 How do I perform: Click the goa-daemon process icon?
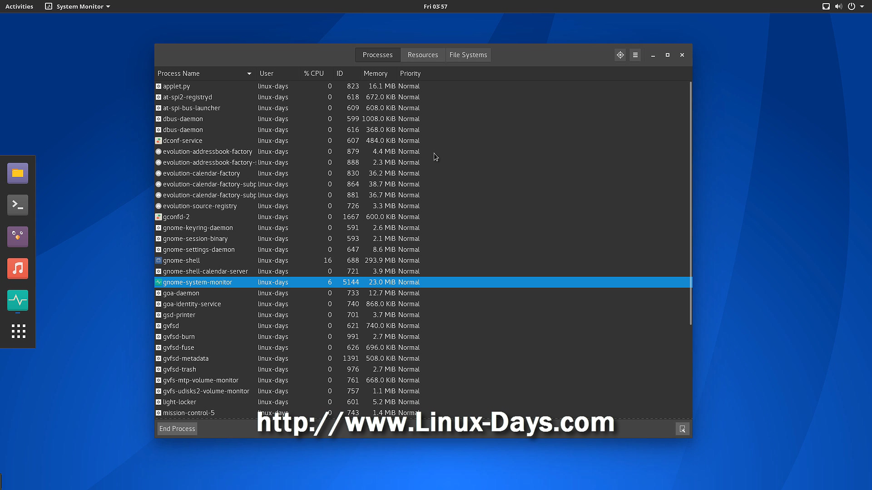(x=159, y=293)
